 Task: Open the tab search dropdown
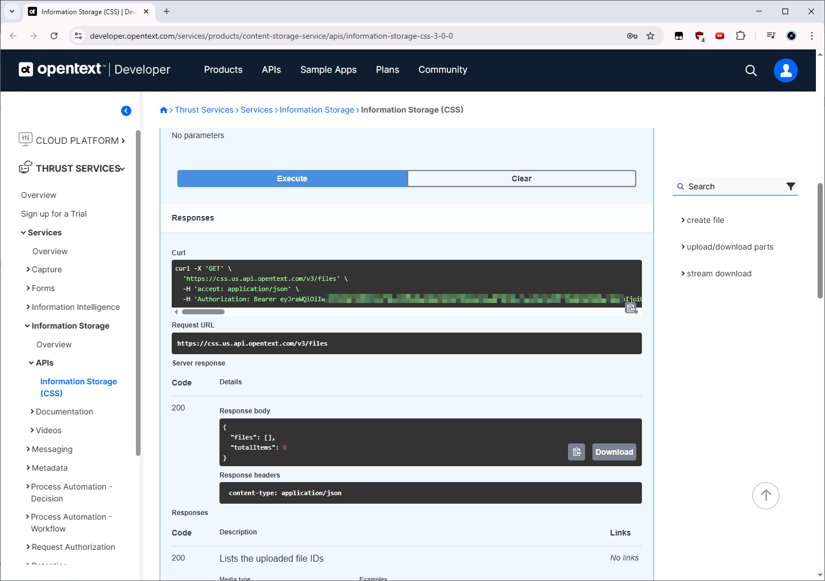click(11, 11)
